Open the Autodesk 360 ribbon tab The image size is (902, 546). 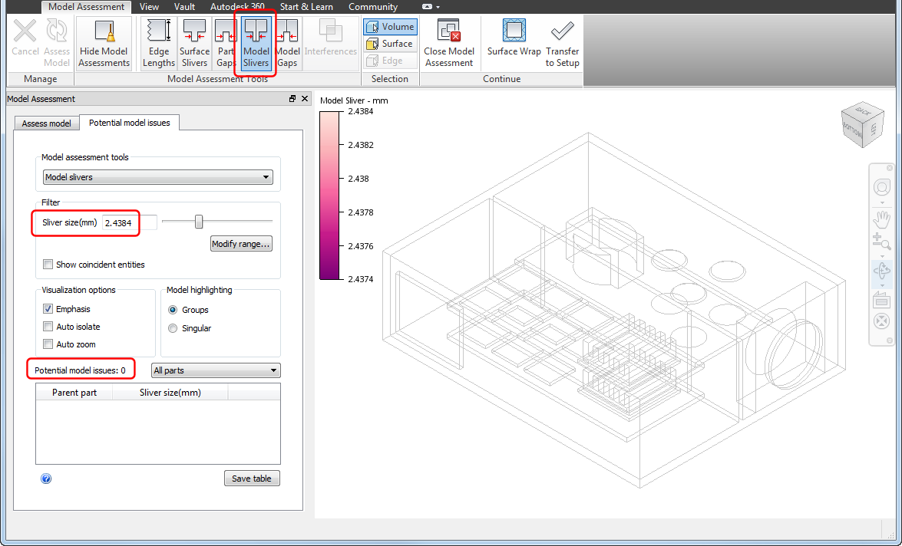237,7
